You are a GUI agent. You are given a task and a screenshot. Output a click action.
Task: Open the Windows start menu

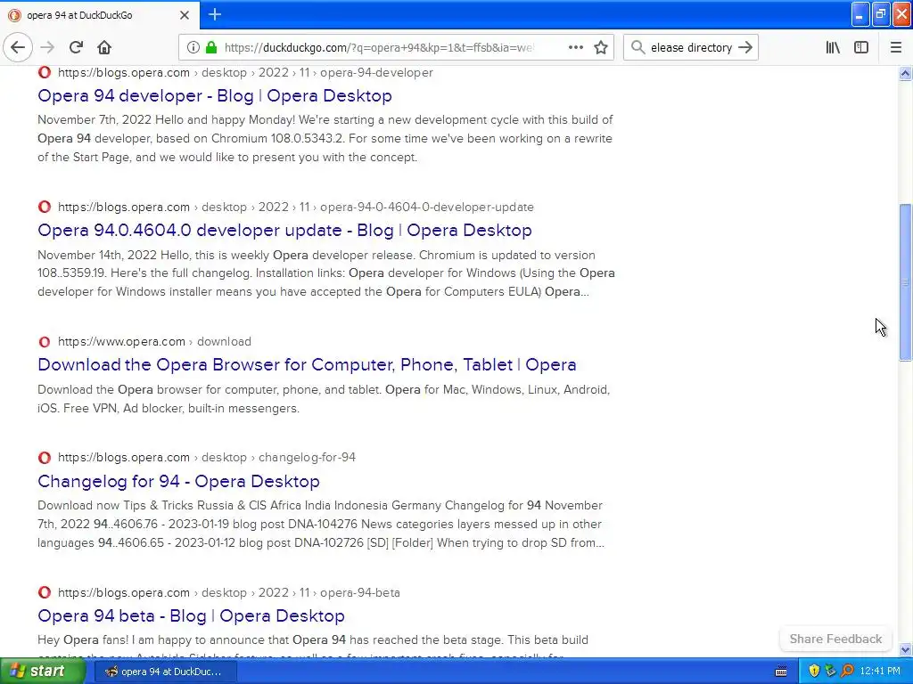coord(42,672)
